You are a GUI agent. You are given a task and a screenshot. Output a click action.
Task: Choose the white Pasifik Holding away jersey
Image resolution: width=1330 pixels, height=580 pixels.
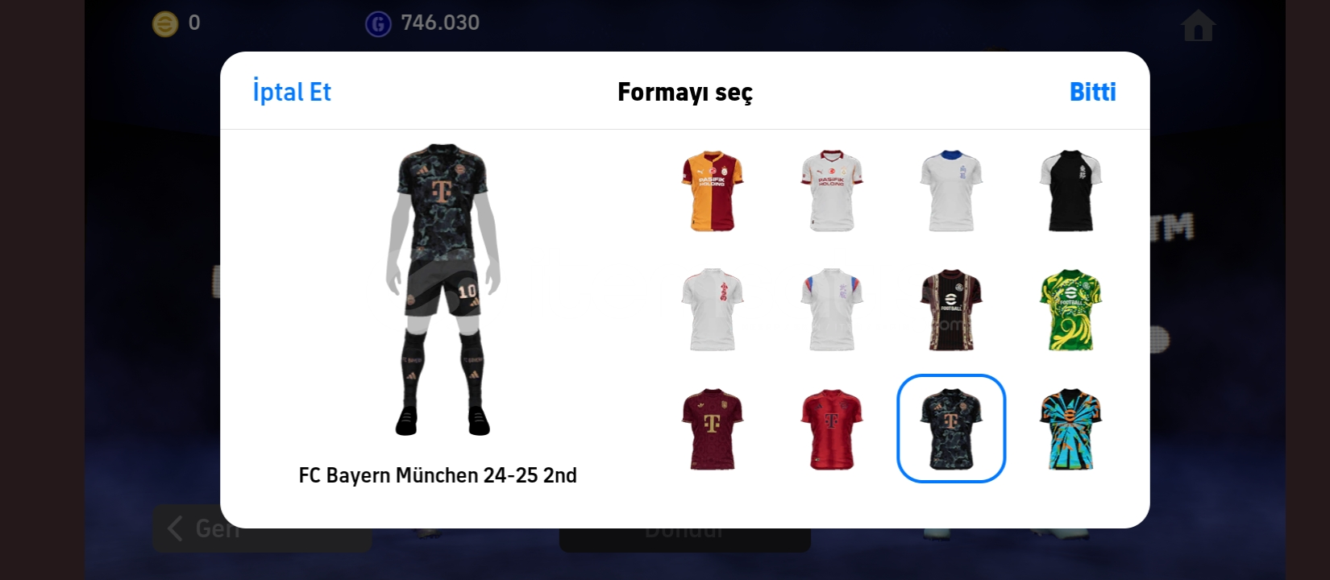[x=831, y=191]
